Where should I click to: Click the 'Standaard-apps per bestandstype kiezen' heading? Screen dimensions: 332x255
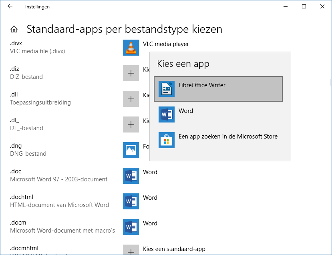pos(125,29)
